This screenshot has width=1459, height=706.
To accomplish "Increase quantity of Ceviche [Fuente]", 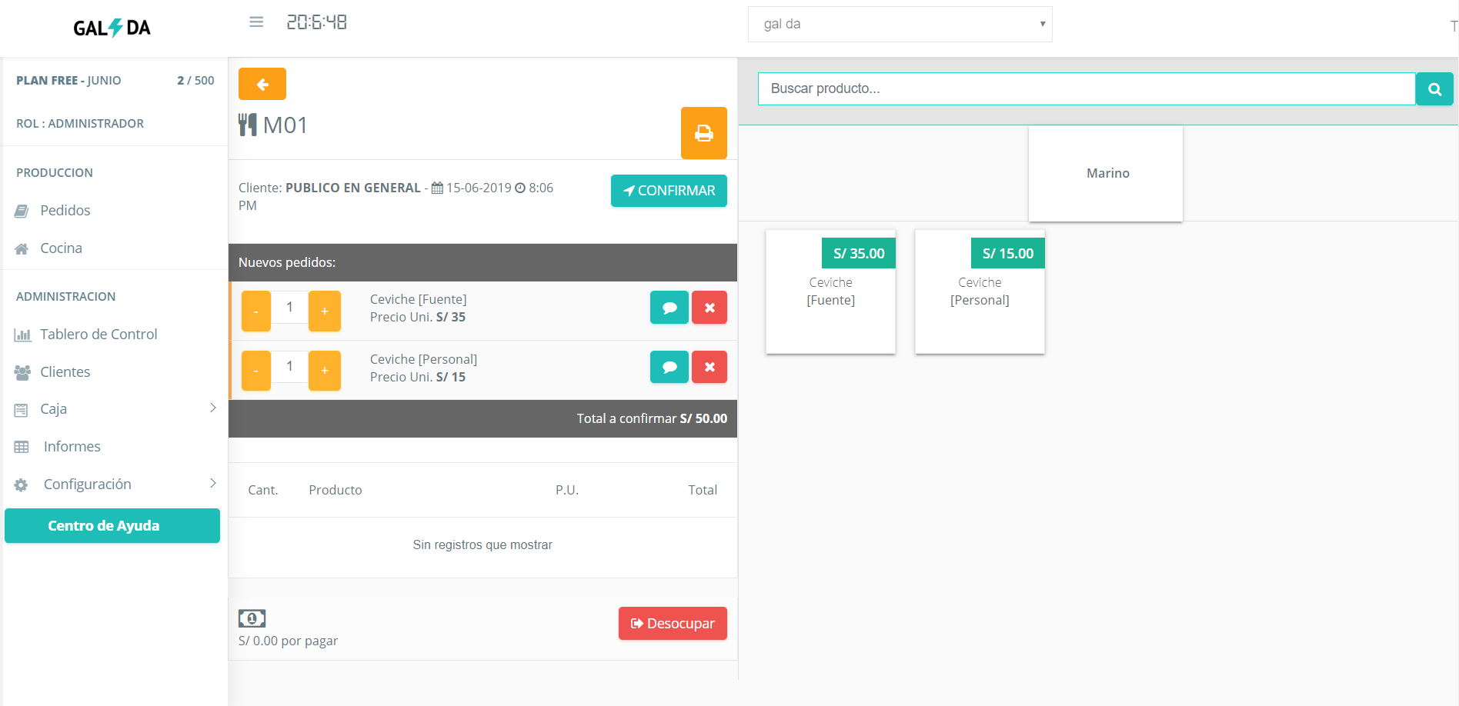I will tap(325, 311).
